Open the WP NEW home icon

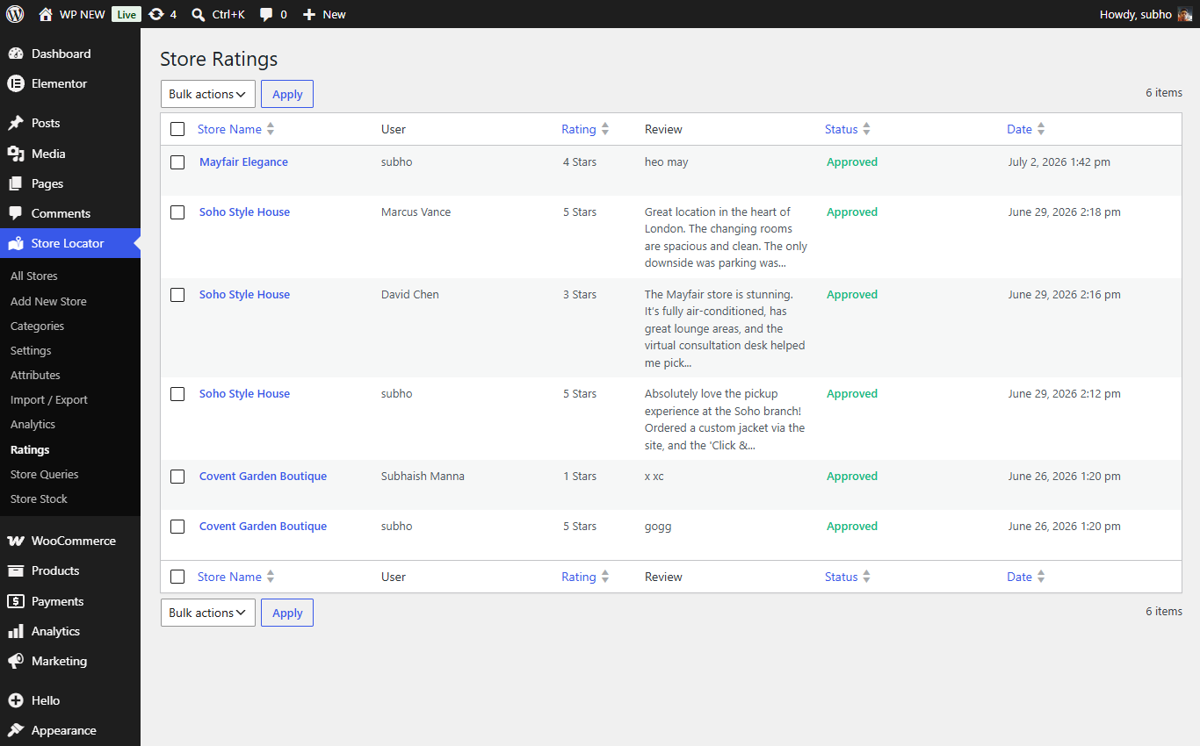click(x=46, y=14)
